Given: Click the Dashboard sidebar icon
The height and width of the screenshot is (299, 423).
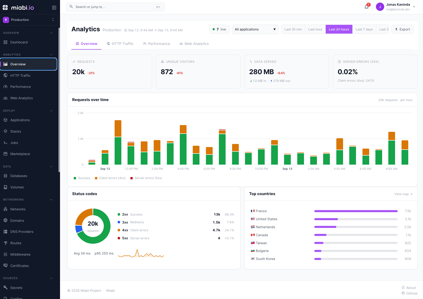Looking at the screenshot, I should point(5,42).
